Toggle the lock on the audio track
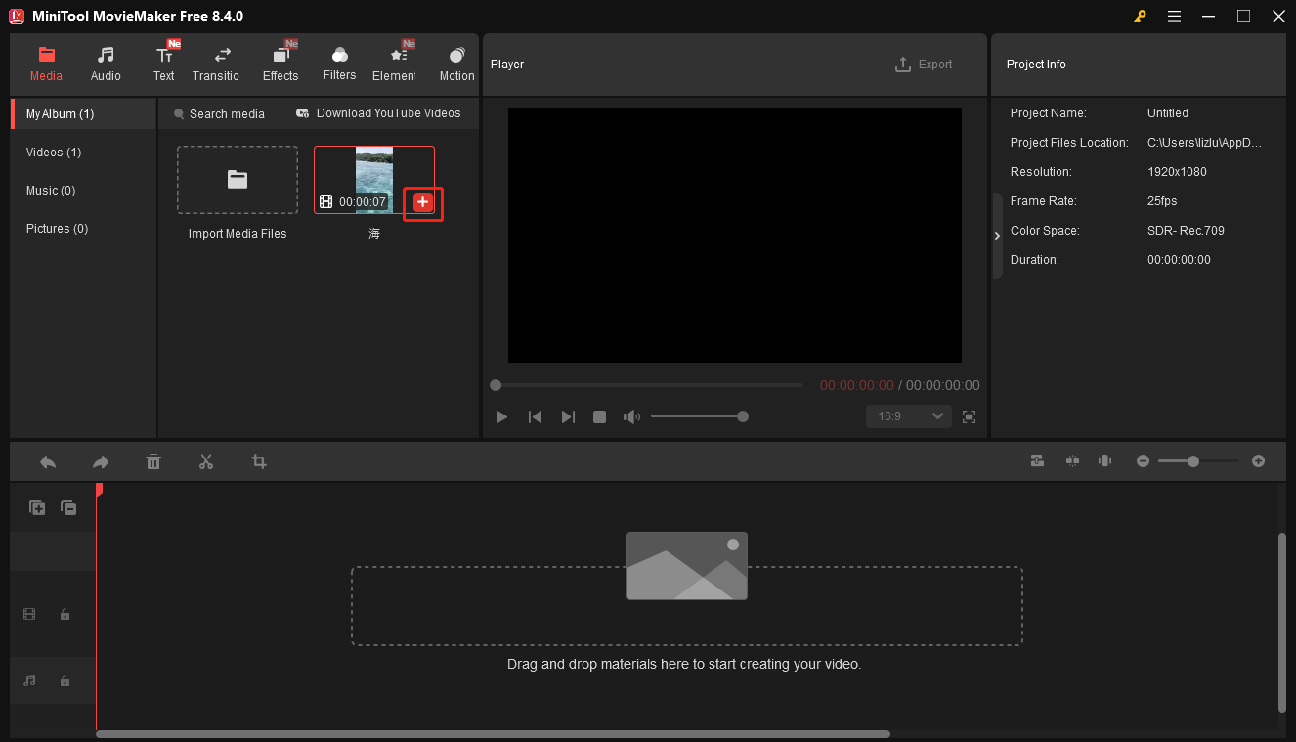Screen dimensions: 1296x742 [x=65, y=680]
